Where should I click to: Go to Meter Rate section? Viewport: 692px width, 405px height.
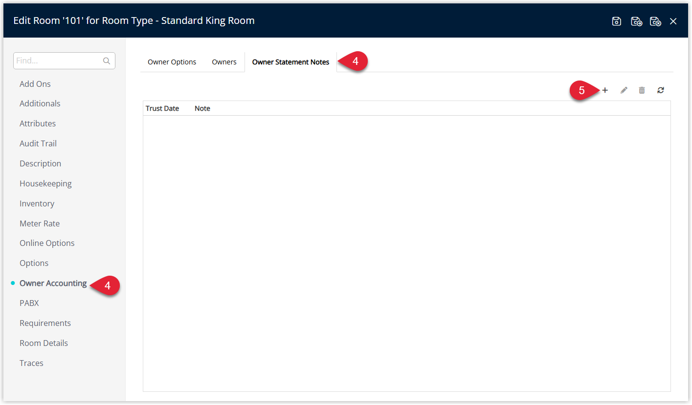pyautogui.click(x=40, y=223)
